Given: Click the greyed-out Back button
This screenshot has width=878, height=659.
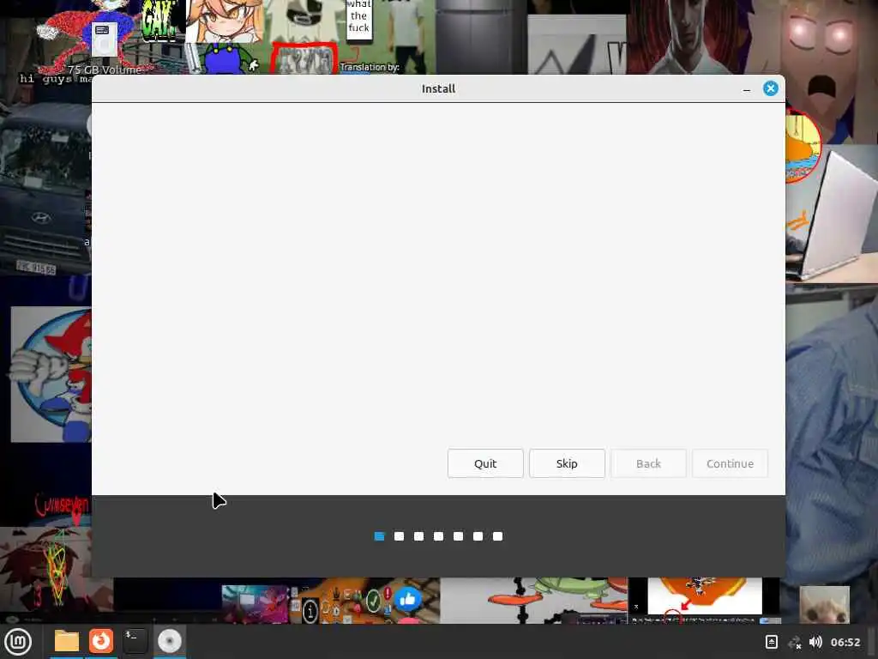Looking at the screenshot, I should pyautogui.click(x=648, y=463).
